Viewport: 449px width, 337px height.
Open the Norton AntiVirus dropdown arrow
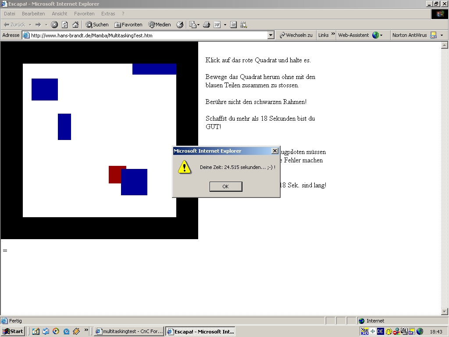click(442, 35)
